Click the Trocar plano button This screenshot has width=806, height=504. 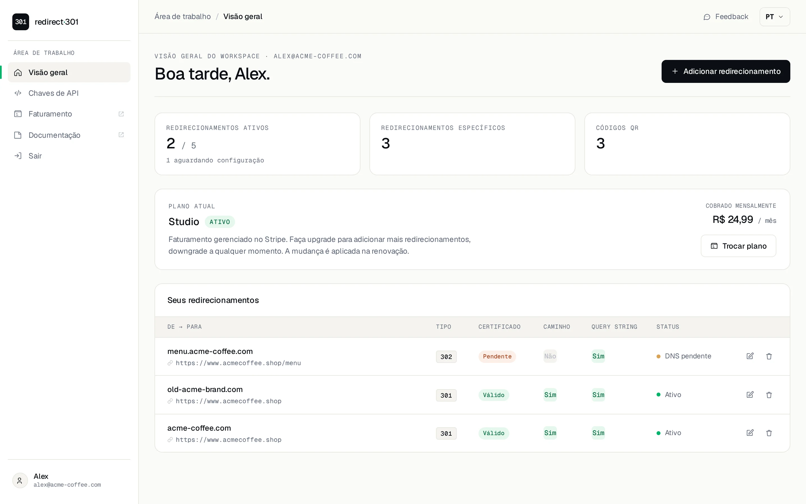(738, 246)
